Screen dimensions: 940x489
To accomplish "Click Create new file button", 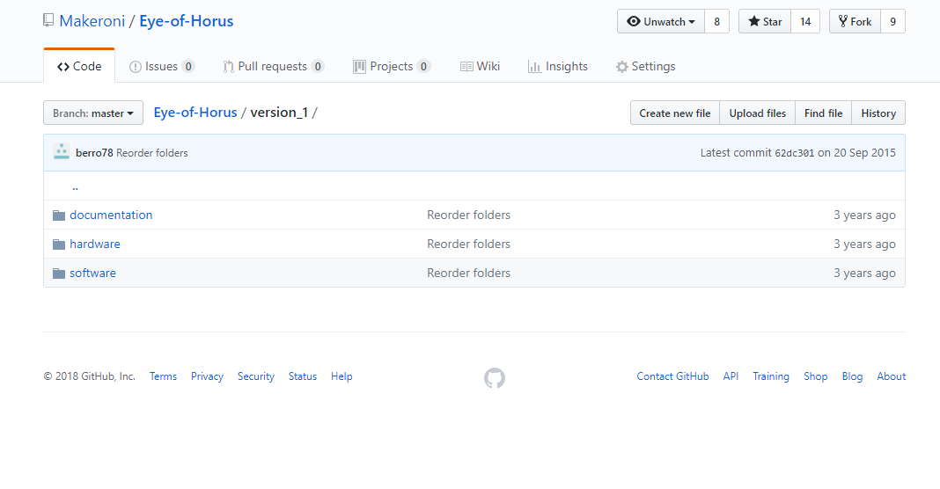I will coord(675,113).
